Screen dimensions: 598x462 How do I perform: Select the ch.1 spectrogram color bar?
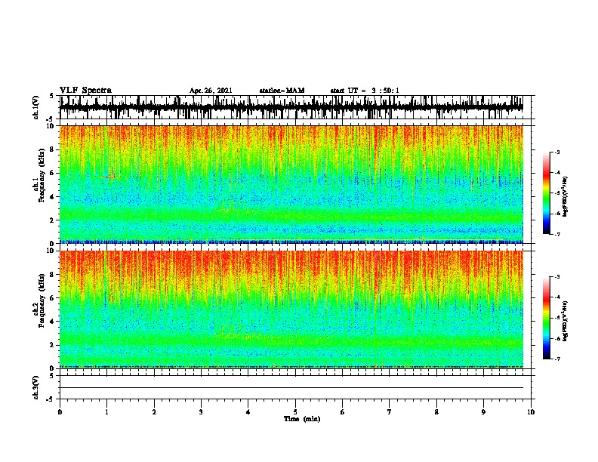(547, 193)
